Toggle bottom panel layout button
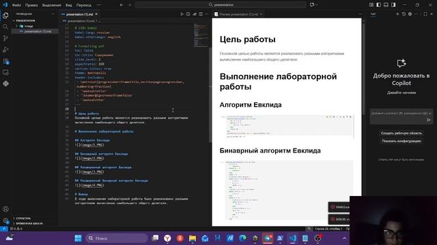This screenshot has height=245, width=437. (386, 5)
